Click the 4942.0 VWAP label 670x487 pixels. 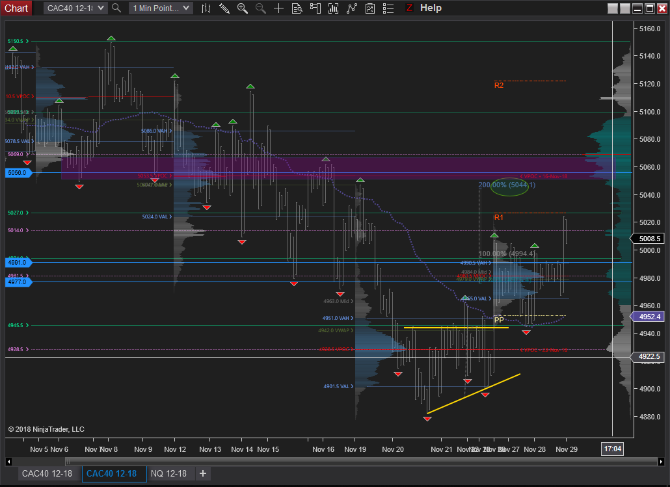[x=336, y=330]
